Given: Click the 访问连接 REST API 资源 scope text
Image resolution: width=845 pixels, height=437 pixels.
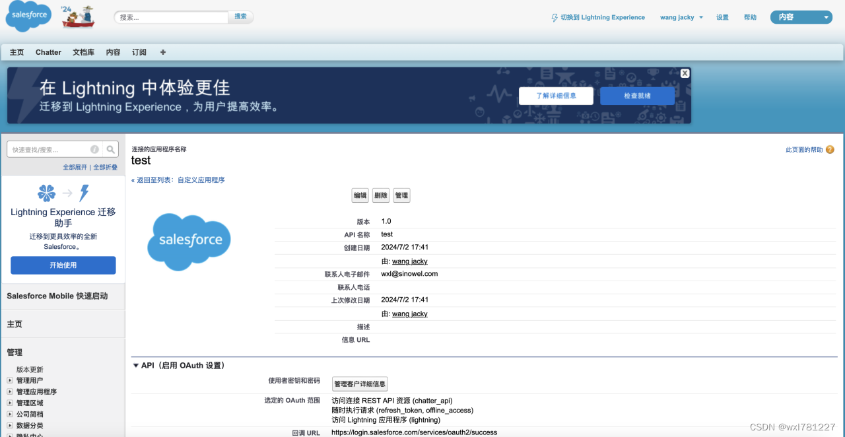Looking at the screenshot, I should pos(392,401).
